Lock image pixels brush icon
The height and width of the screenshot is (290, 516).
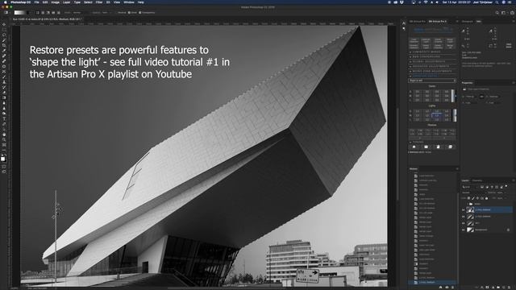click(473, 198)
